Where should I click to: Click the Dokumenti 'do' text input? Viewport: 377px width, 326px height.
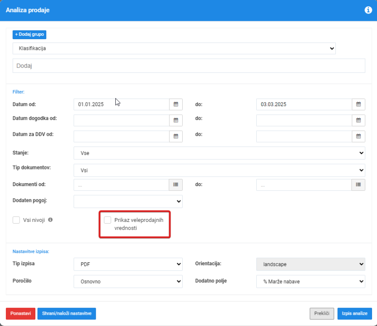point(304,185)
